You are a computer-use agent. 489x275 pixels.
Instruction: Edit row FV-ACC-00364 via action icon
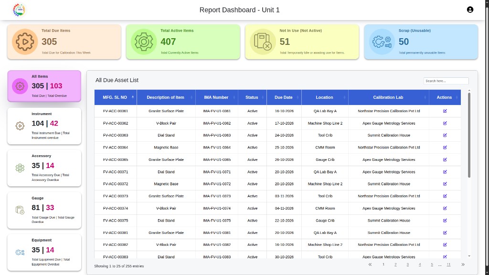point(445,148)
